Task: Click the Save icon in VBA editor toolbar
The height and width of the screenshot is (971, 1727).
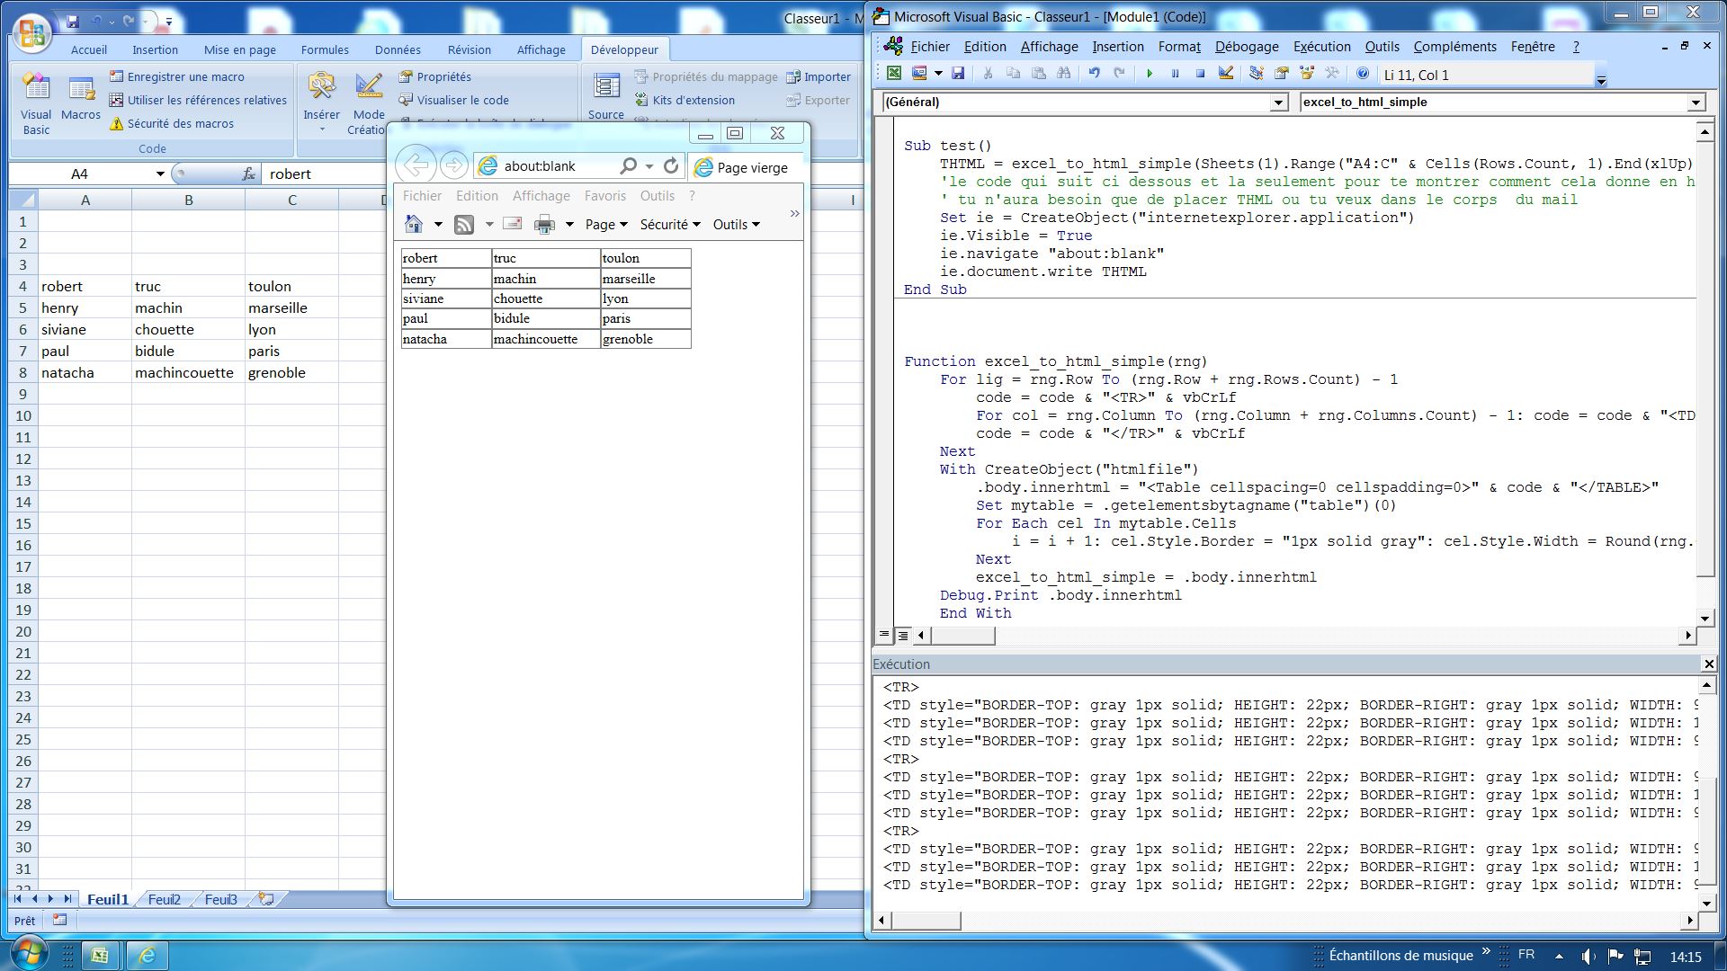Action: (957, 74)
